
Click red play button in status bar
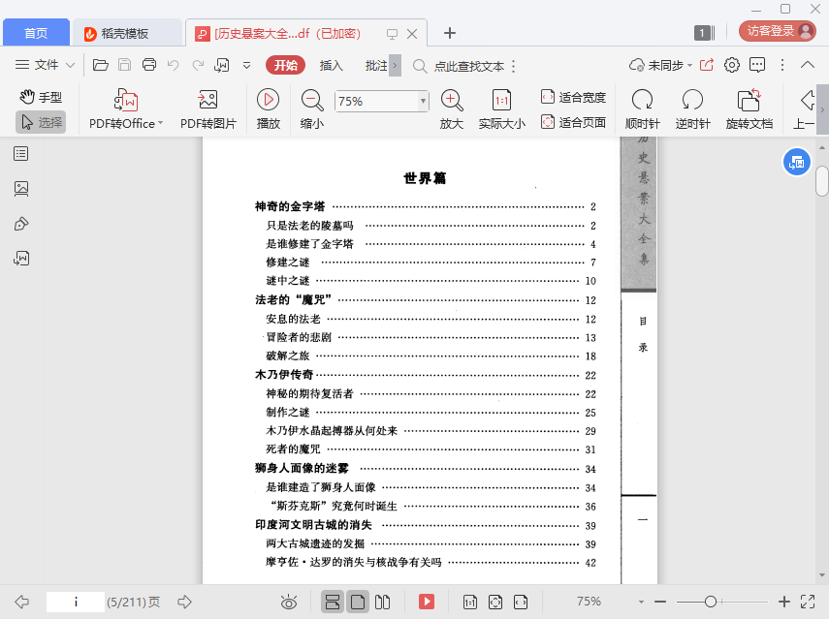pyautogui.click(x=426, y=602)
